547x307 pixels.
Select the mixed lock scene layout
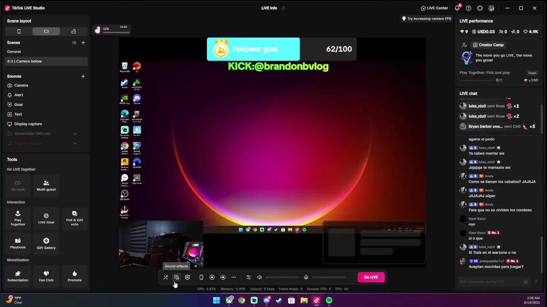74,32
